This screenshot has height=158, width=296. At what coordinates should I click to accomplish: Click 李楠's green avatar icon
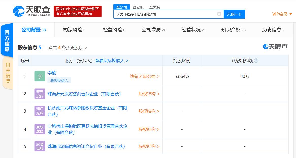click(x=39, y=76)
